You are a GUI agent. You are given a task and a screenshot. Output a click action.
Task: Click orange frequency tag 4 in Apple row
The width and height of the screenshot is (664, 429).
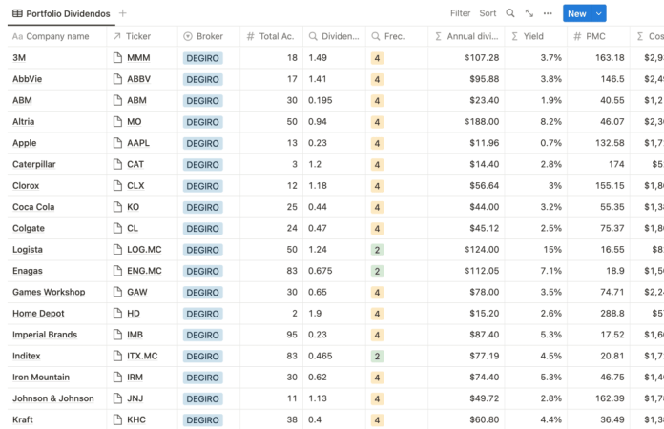coord(377,143)
